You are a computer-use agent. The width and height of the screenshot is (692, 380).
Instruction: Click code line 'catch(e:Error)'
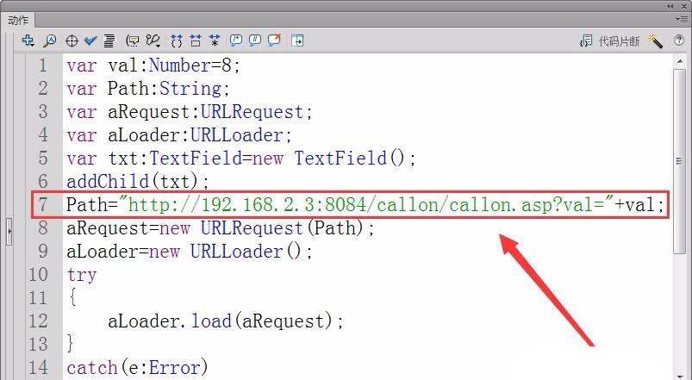click(x=137, y=367)
